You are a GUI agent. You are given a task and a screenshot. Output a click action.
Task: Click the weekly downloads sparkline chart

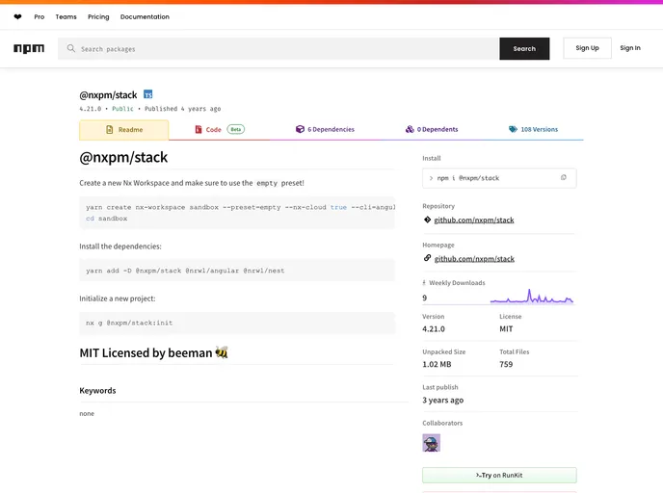(x=532, y=296)
